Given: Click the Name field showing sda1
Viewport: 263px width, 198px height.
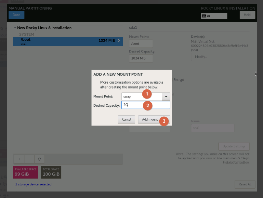Looking at the screenshot, I should click(x=213, y=128).
